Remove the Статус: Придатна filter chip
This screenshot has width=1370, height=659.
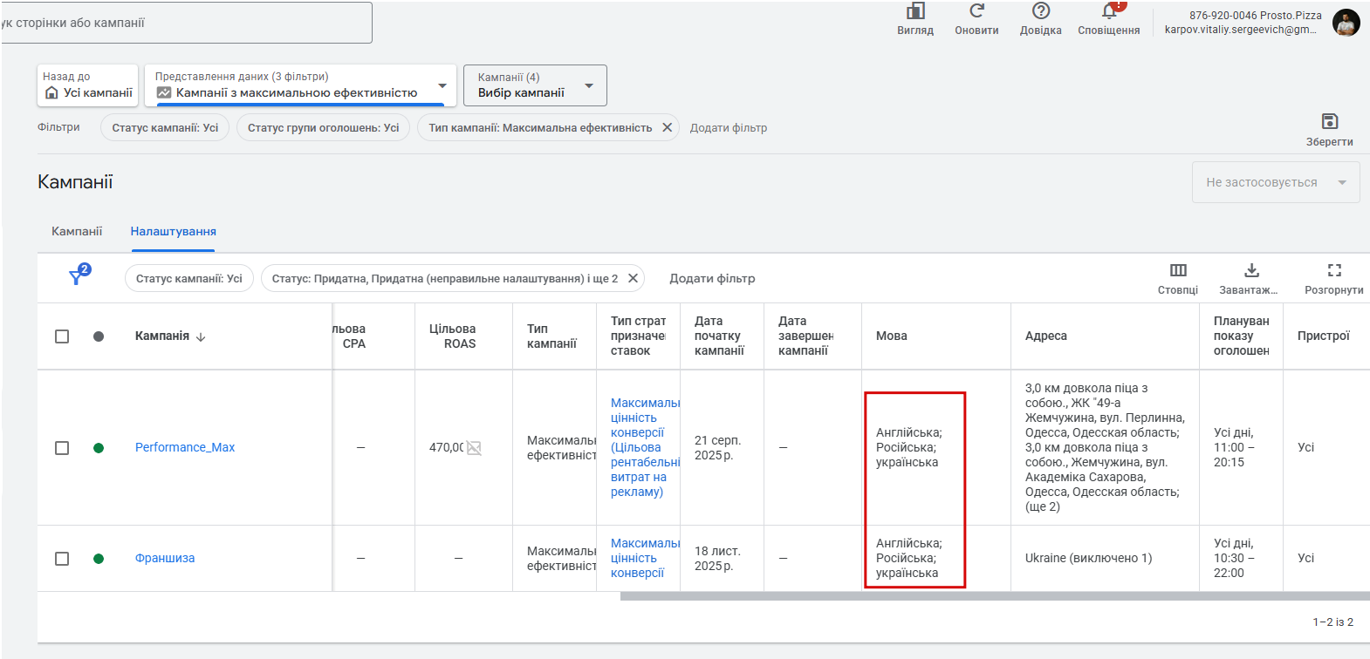point(634,278)
